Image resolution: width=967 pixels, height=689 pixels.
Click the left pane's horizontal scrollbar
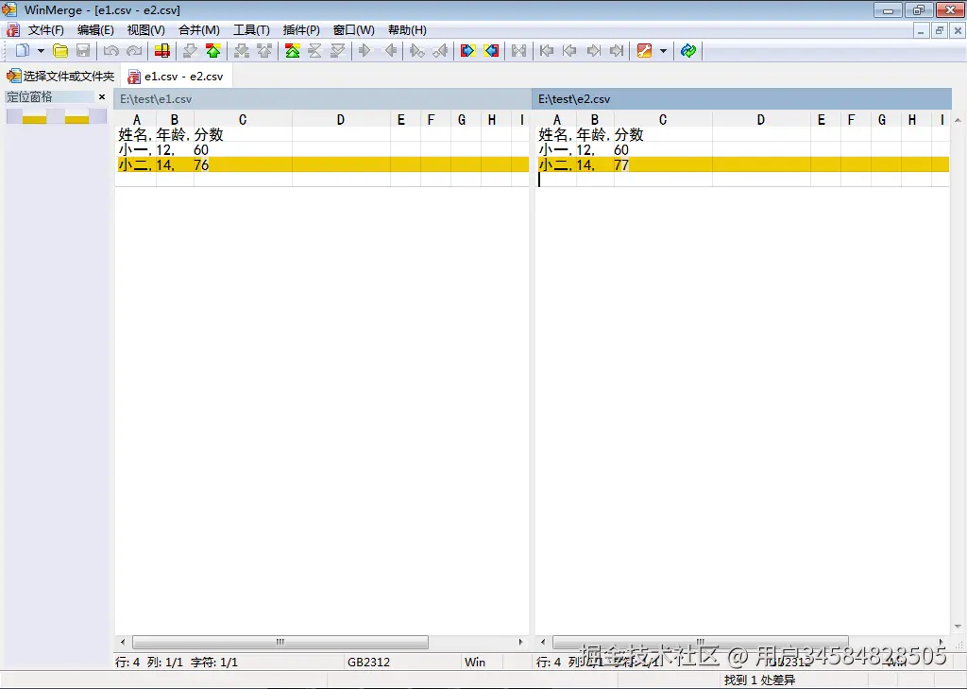(x=279, y=642)
